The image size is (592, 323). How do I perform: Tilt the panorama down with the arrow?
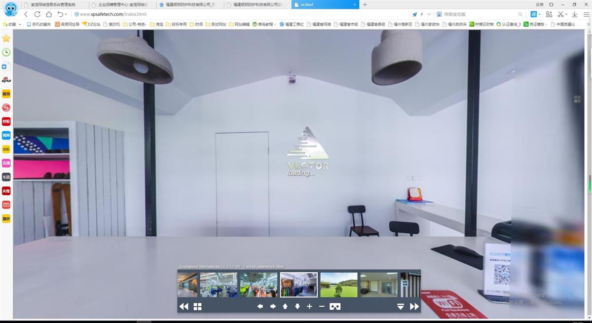pyautogui.click(x=297, y=306)
